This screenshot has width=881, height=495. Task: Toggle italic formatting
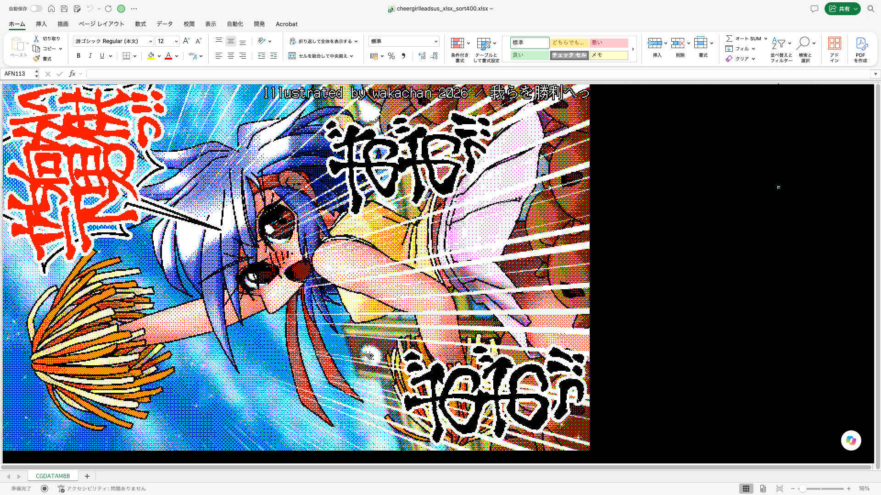pos(90,55)
